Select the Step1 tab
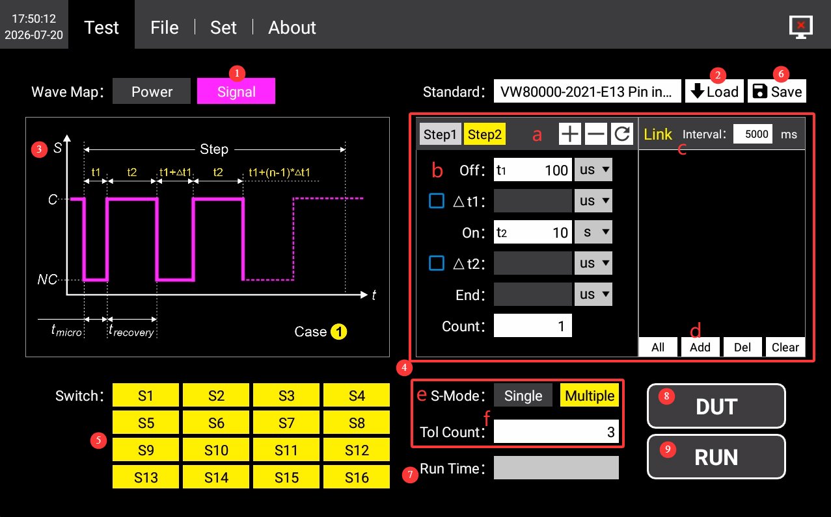Viewport: 831px width, 517px height. pyautogui.click(x=440, y=134)
